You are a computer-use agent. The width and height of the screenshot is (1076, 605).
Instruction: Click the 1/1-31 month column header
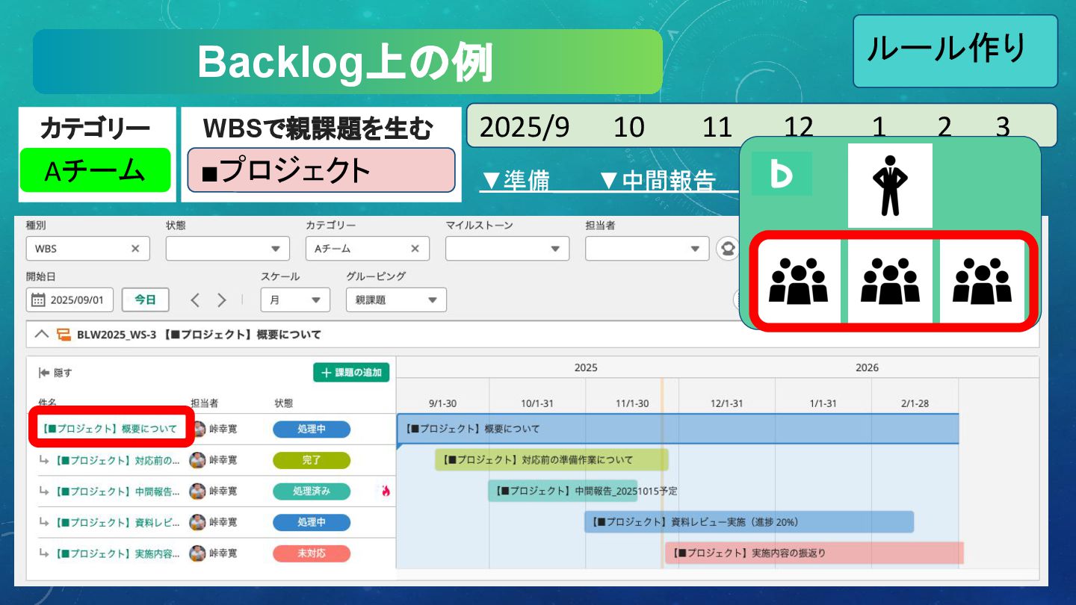click(x=823, y=403)
